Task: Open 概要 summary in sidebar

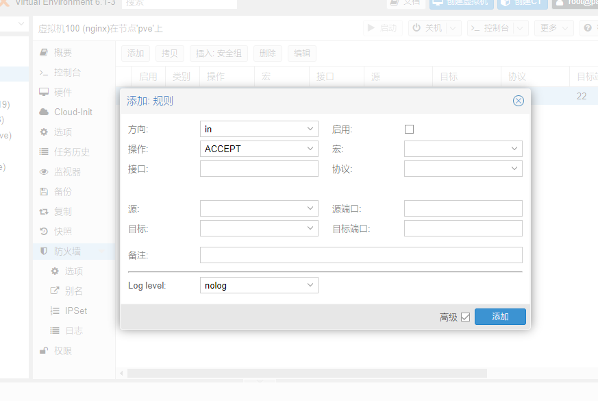Action: click(x=62, y=53)
